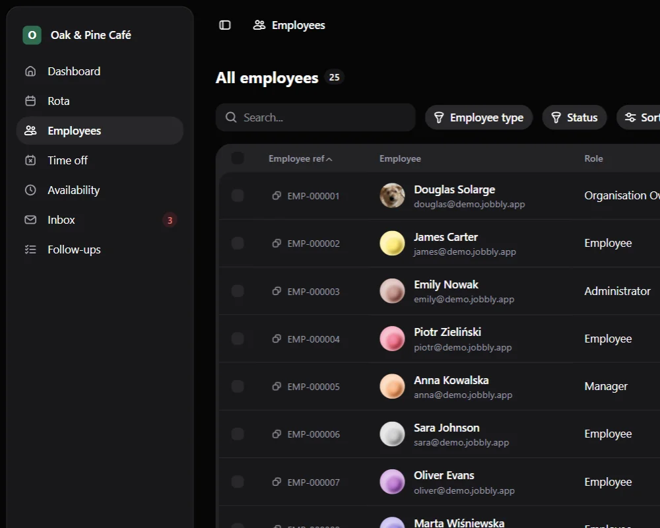660x528 pixels.
Task: Click the 25 employee count badge
Action: (334, 77)
